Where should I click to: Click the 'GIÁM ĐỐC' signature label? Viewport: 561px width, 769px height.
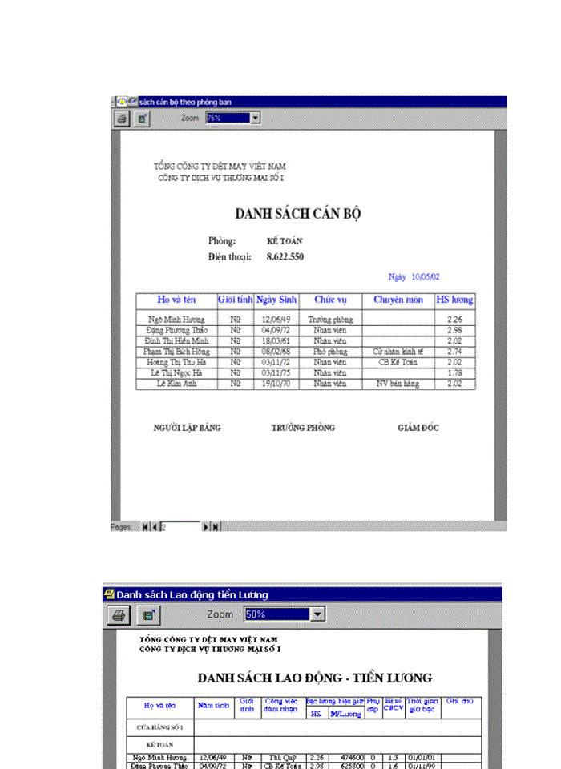click(418, 428)
